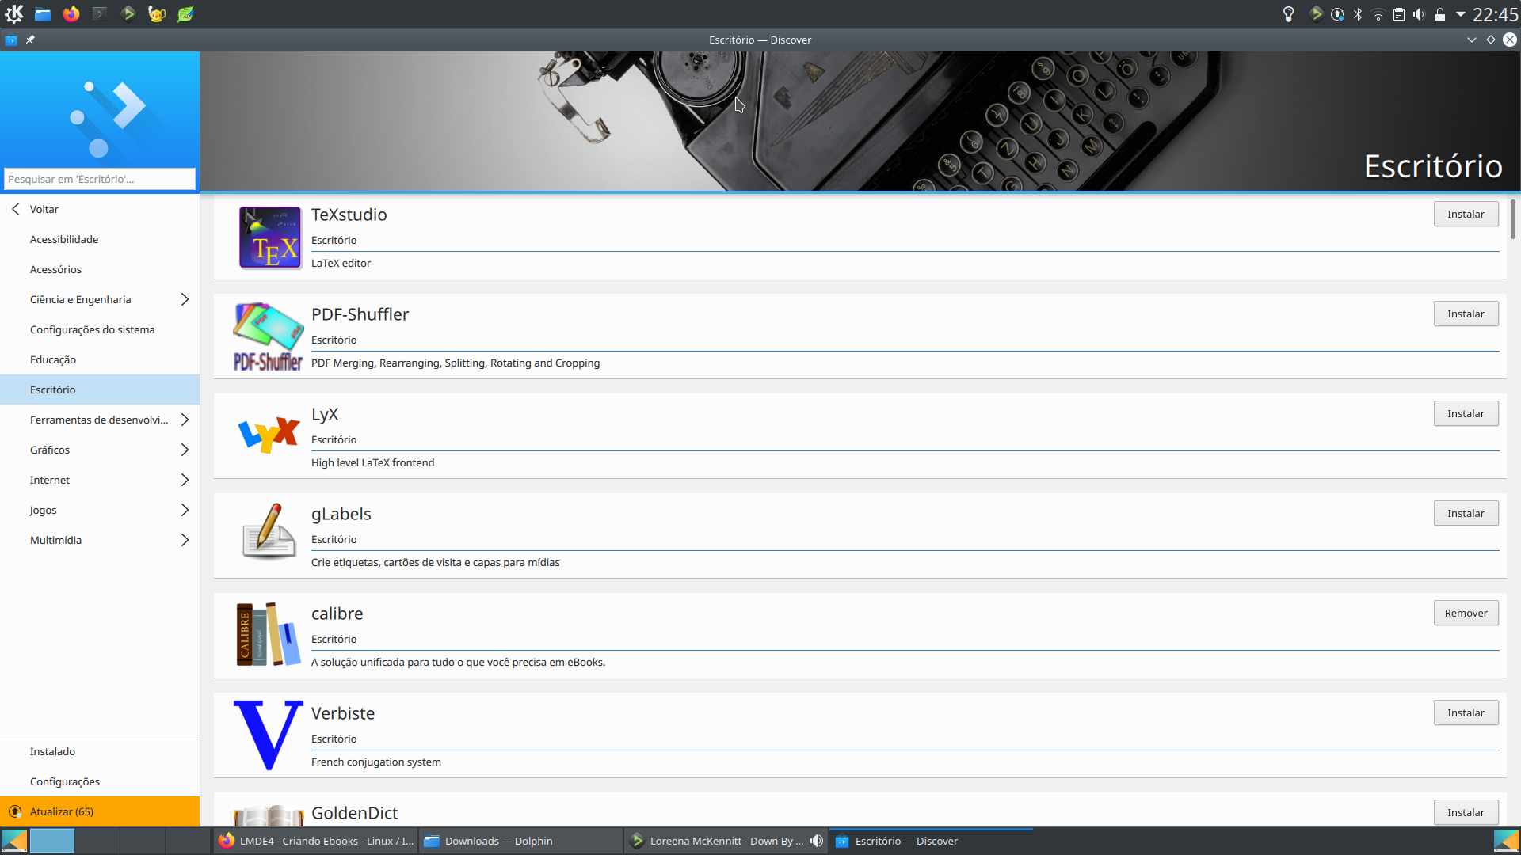
Task: Open Discover Configurações section
Action: coord(100,781)
